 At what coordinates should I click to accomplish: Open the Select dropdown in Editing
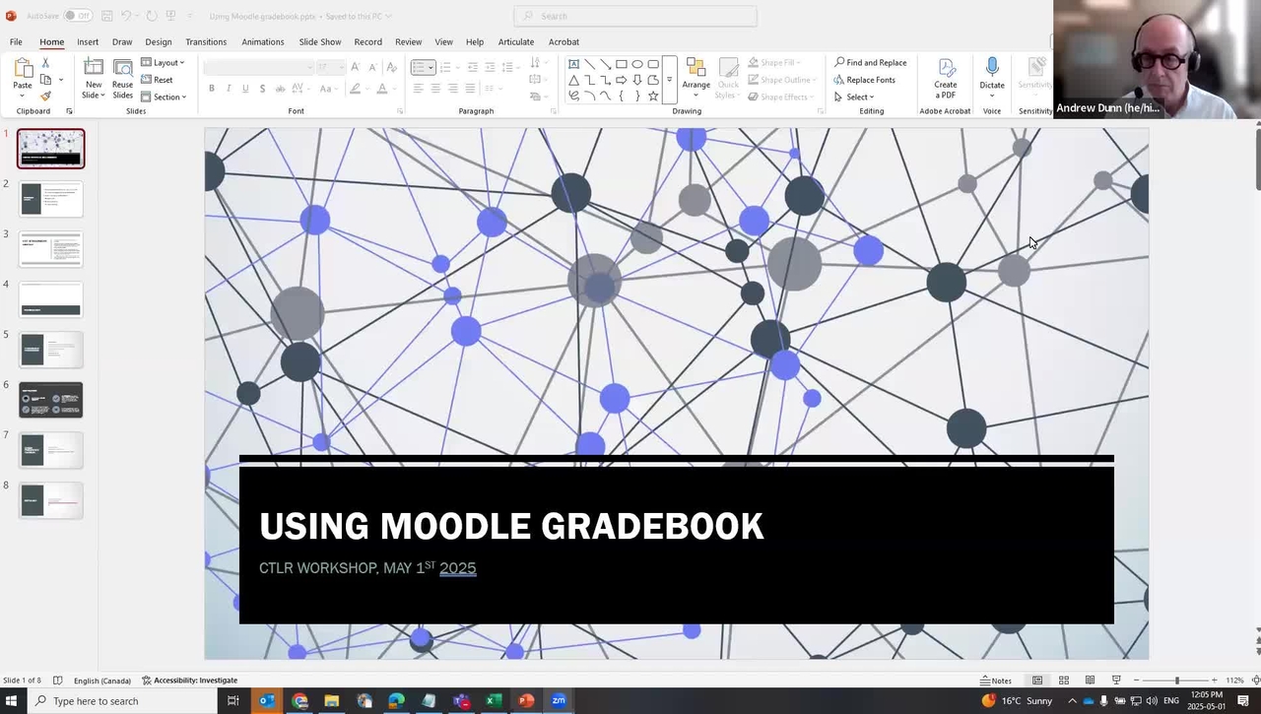click(854, 97)
